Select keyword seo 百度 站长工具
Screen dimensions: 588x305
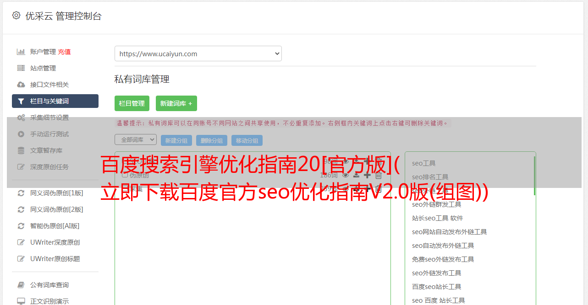pyautogui.click(x=439, y=300)
